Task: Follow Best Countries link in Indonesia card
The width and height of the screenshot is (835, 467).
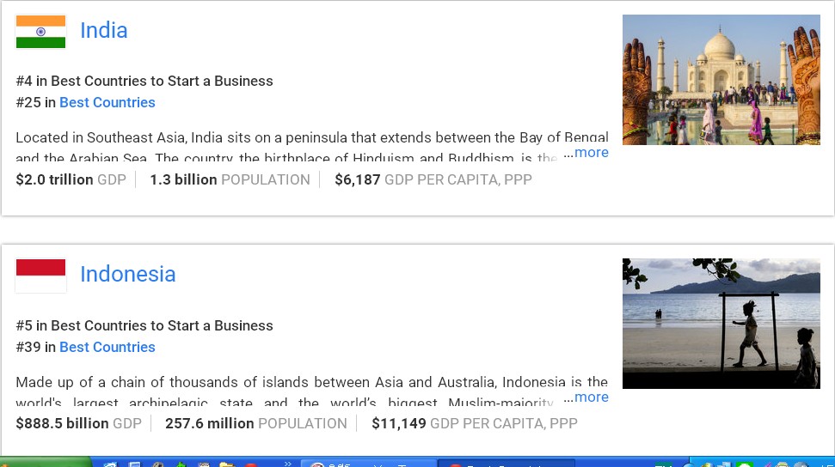Action: [107, 348]
